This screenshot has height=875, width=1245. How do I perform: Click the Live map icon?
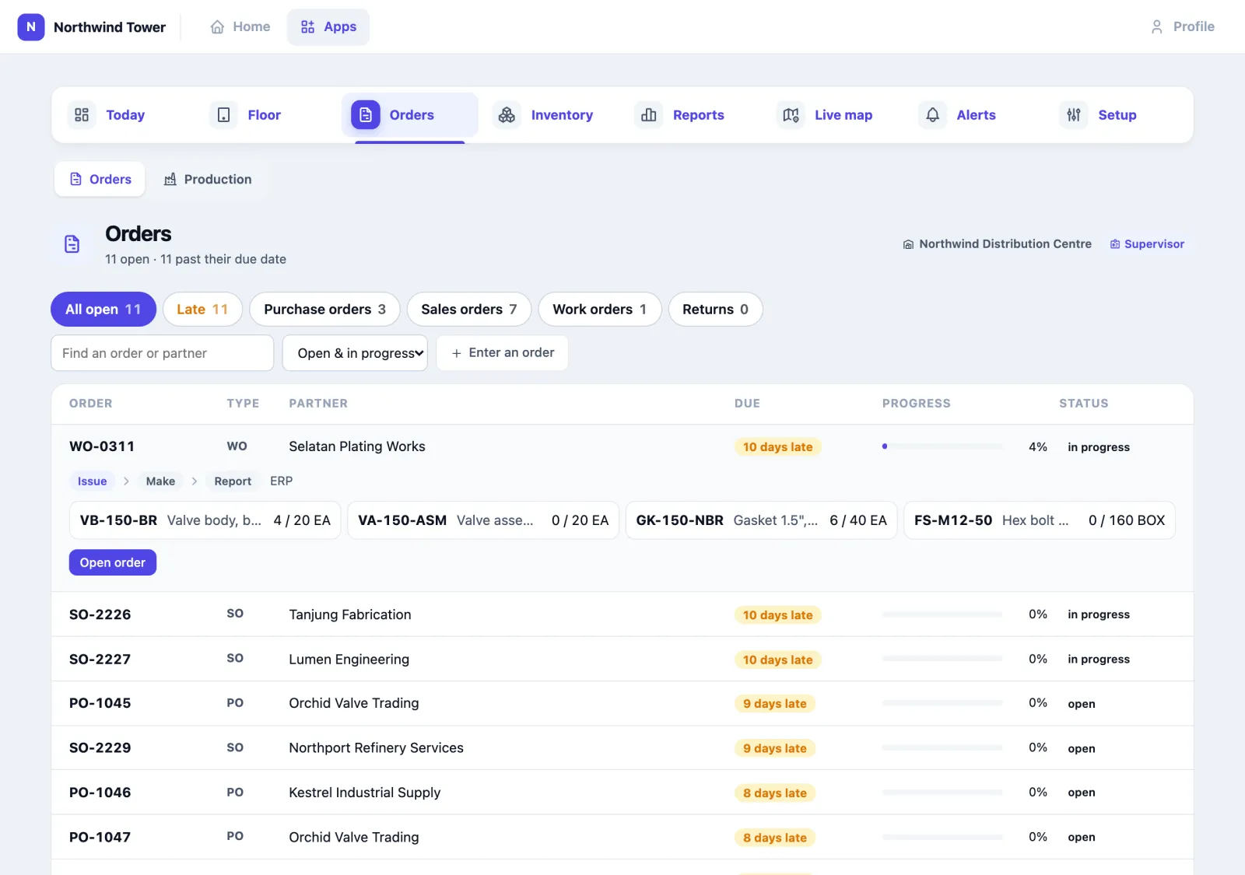click(x=791, y=115)
